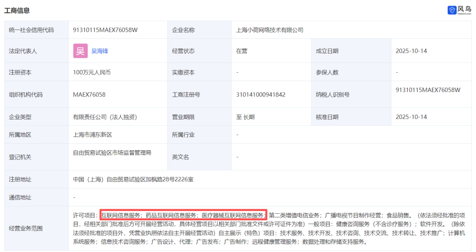The image size is (476, 252).
Task: Click the 法定代表人 label cell
Action: tap(37, 51)
